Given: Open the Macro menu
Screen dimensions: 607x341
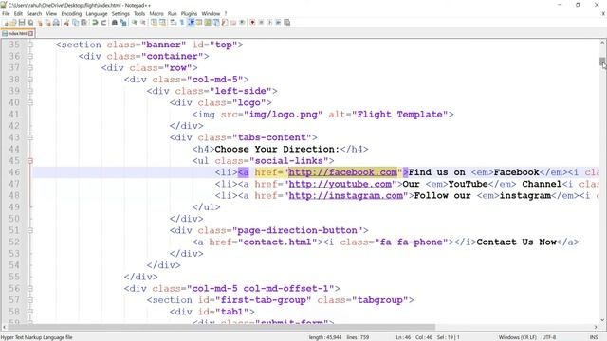Looking at the screenshot, I should click(x=156, y=13).
